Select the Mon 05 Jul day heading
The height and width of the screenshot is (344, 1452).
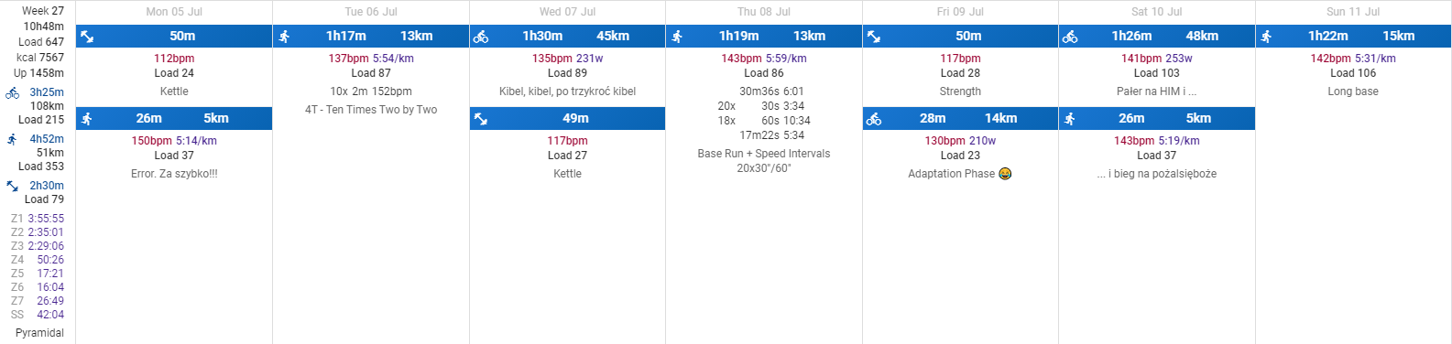pyautogui.click(x=174, y=12)
